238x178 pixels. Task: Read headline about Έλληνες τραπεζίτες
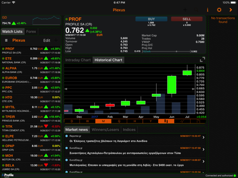coord(108,141)
